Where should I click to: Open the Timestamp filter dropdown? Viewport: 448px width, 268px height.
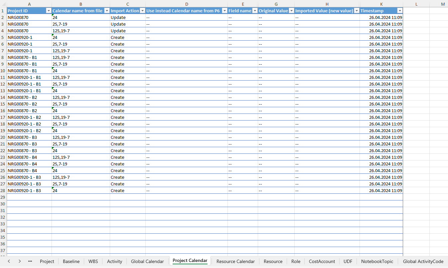coord(400,11)
